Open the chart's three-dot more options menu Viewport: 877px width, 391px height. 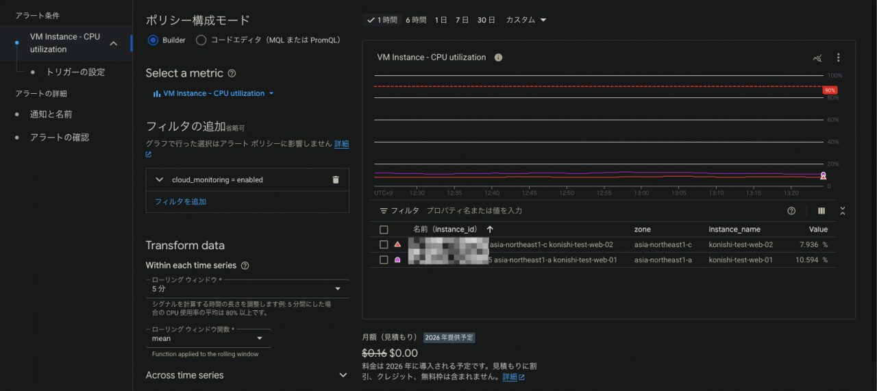pyautogui.click(x=838, y=58)
